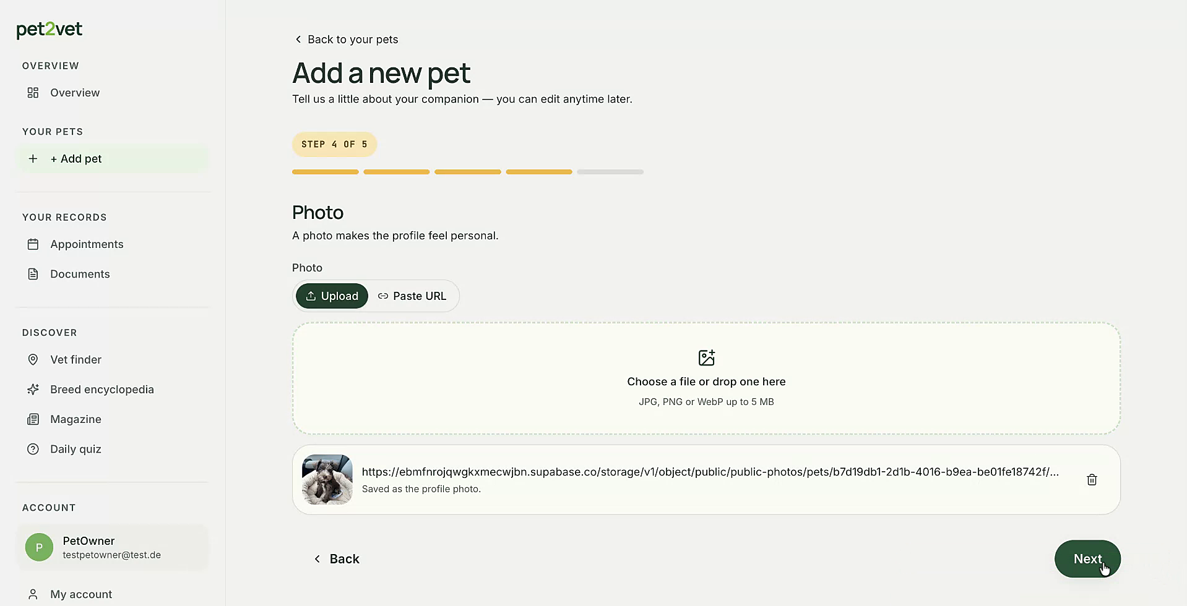Switch photo mode to Upload

pos(332,296)
